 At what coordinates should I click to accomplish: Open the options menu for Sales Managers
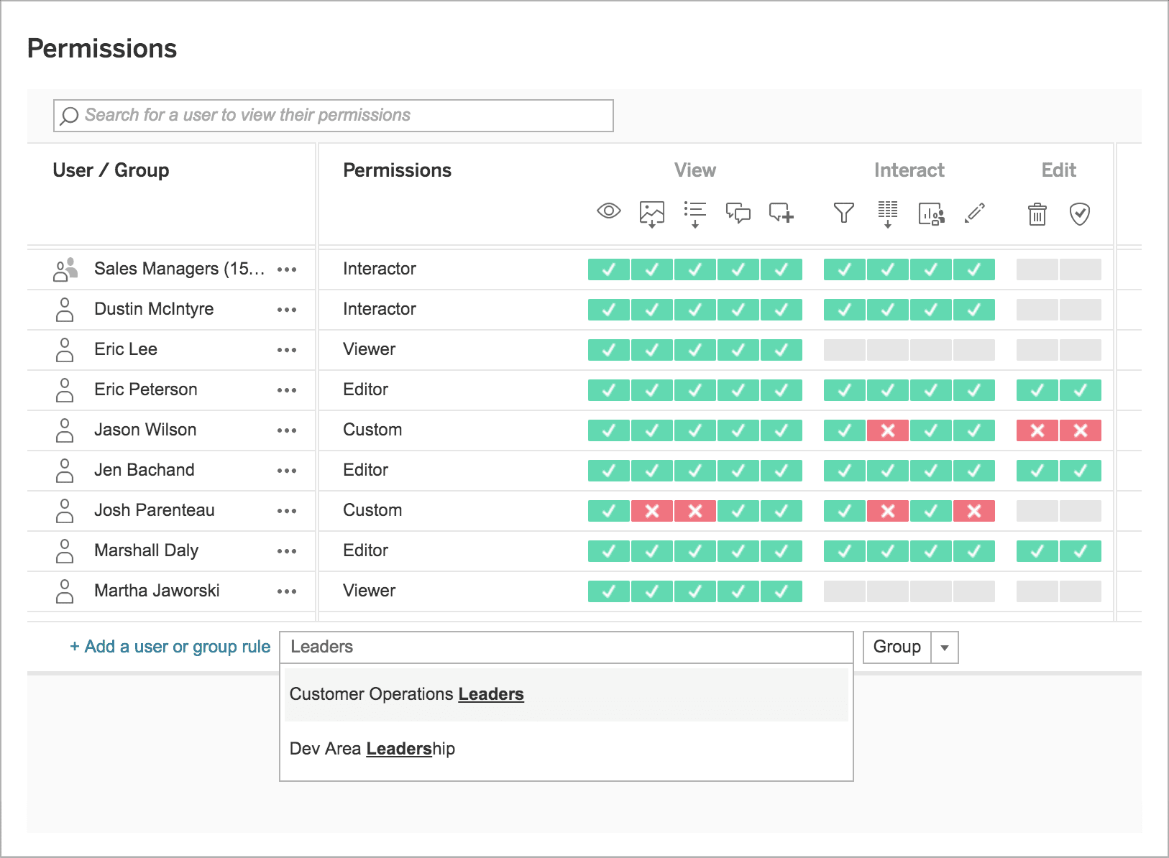tap(287, 269)
